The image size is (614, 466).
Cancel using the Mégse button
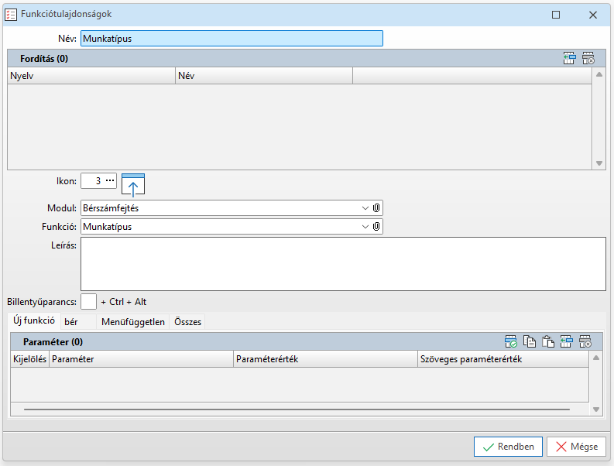coord(576,447)
